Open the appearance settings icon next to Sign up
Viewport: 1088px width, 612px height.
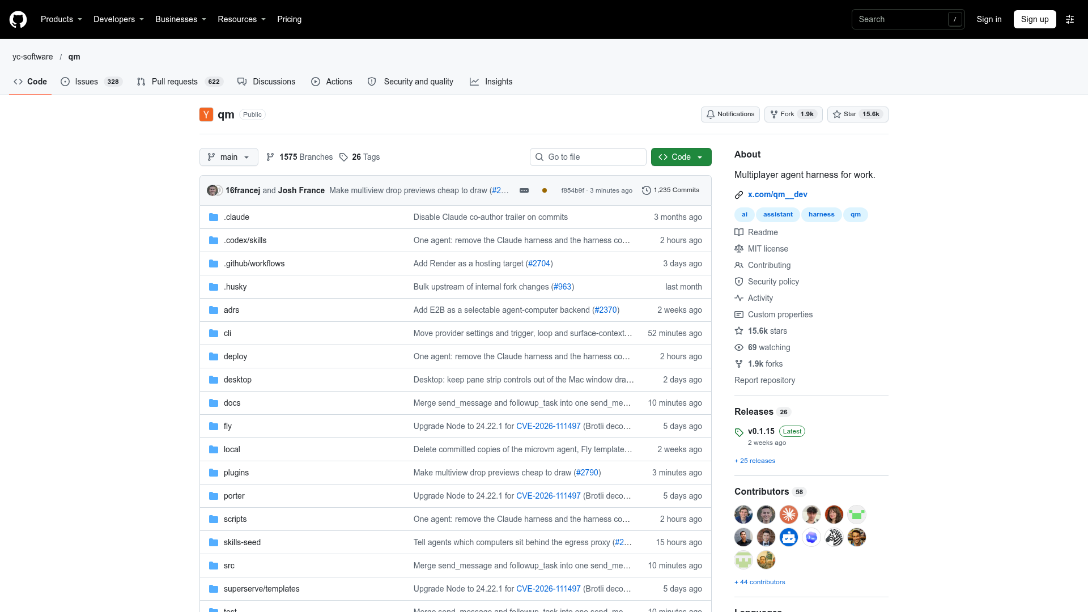(x=1070, y=19)
